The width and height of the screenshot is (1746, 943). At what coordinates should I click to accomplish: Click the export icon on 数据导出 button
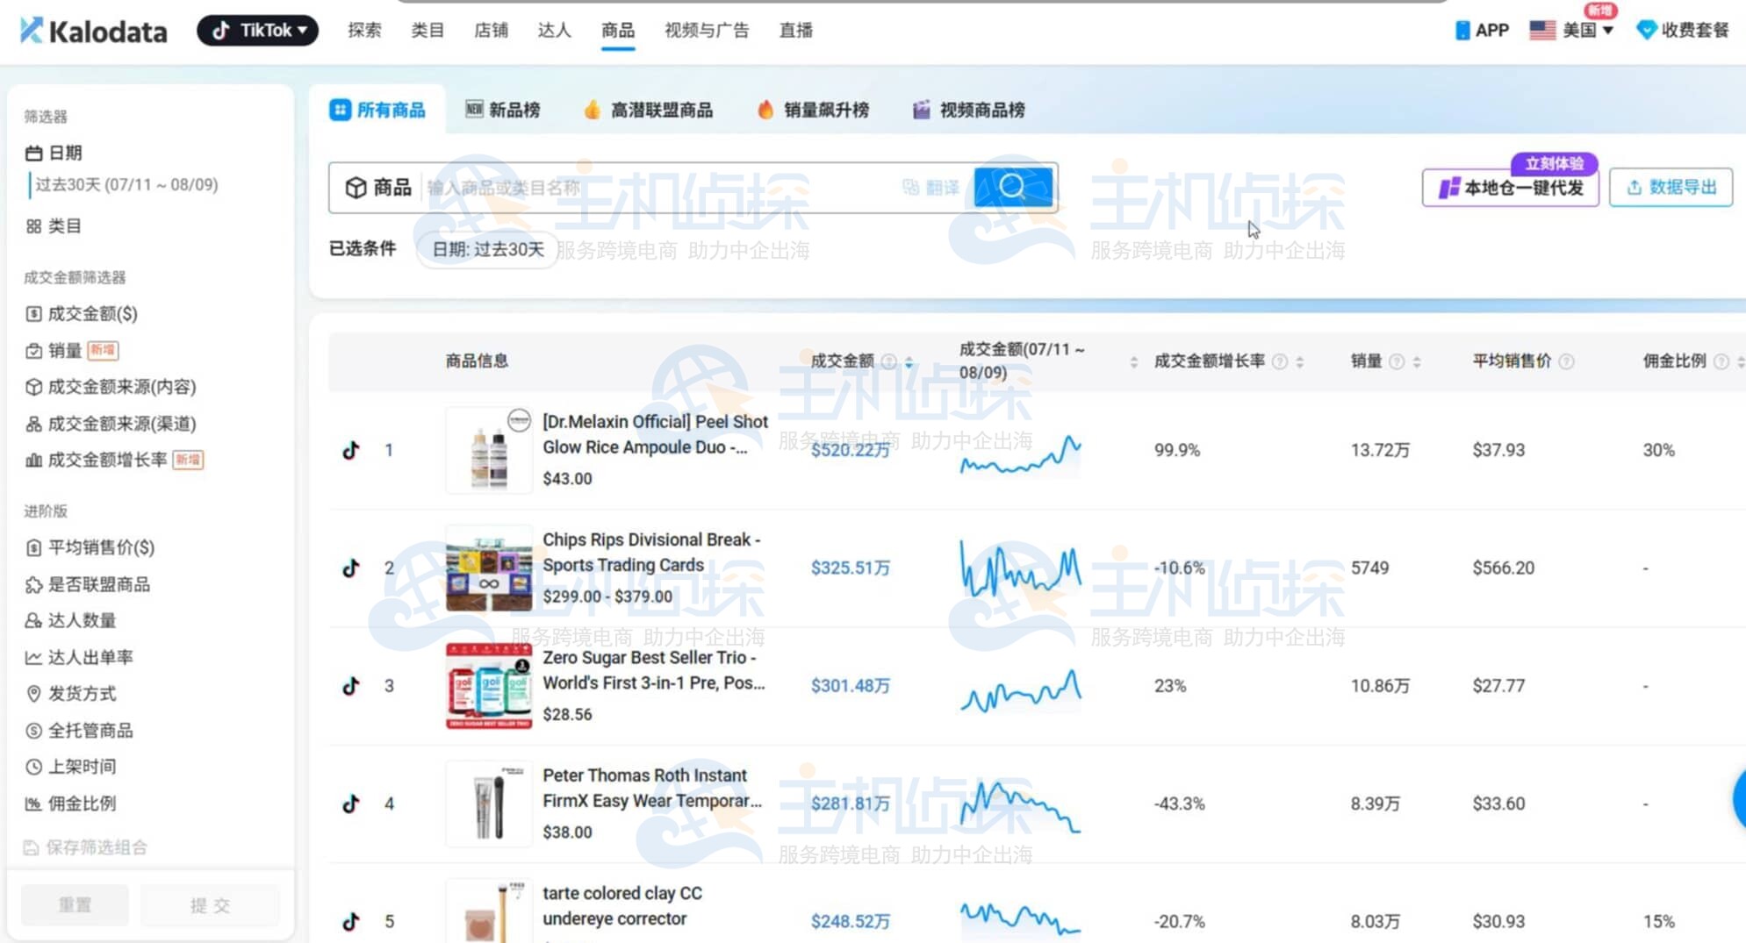coord(1635,187)
